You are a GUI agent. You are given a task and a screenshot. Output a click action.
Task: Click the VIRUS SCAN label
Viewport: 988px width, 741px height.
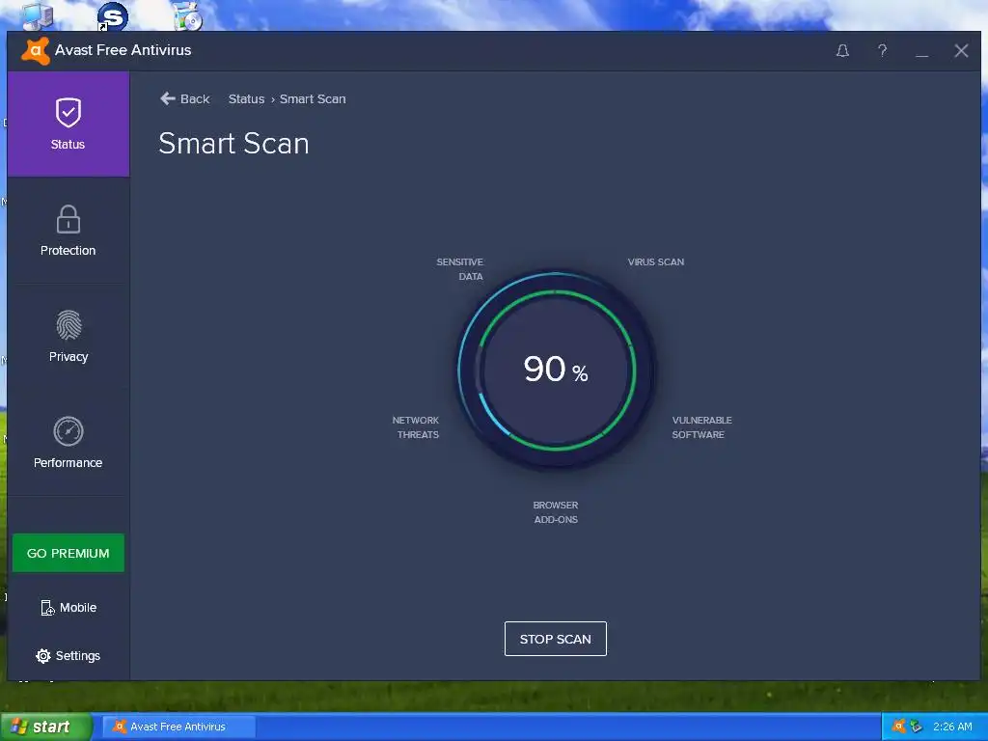pyautogui.click(x=655, y=262)
